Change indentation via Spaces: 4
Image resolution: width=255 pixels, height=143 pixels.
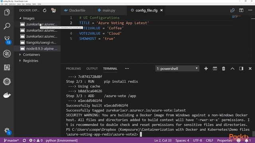(182, 140)
